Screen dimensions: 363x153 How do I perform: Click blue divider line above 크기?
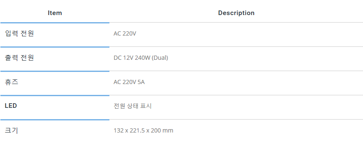pyautogui.click(x=55, y=120)
